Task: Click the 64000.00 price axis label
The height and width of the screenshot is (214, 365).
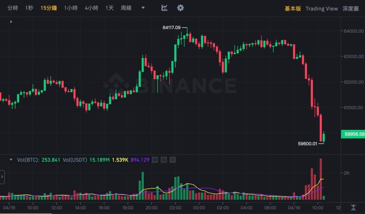Action: pos(354,31)
